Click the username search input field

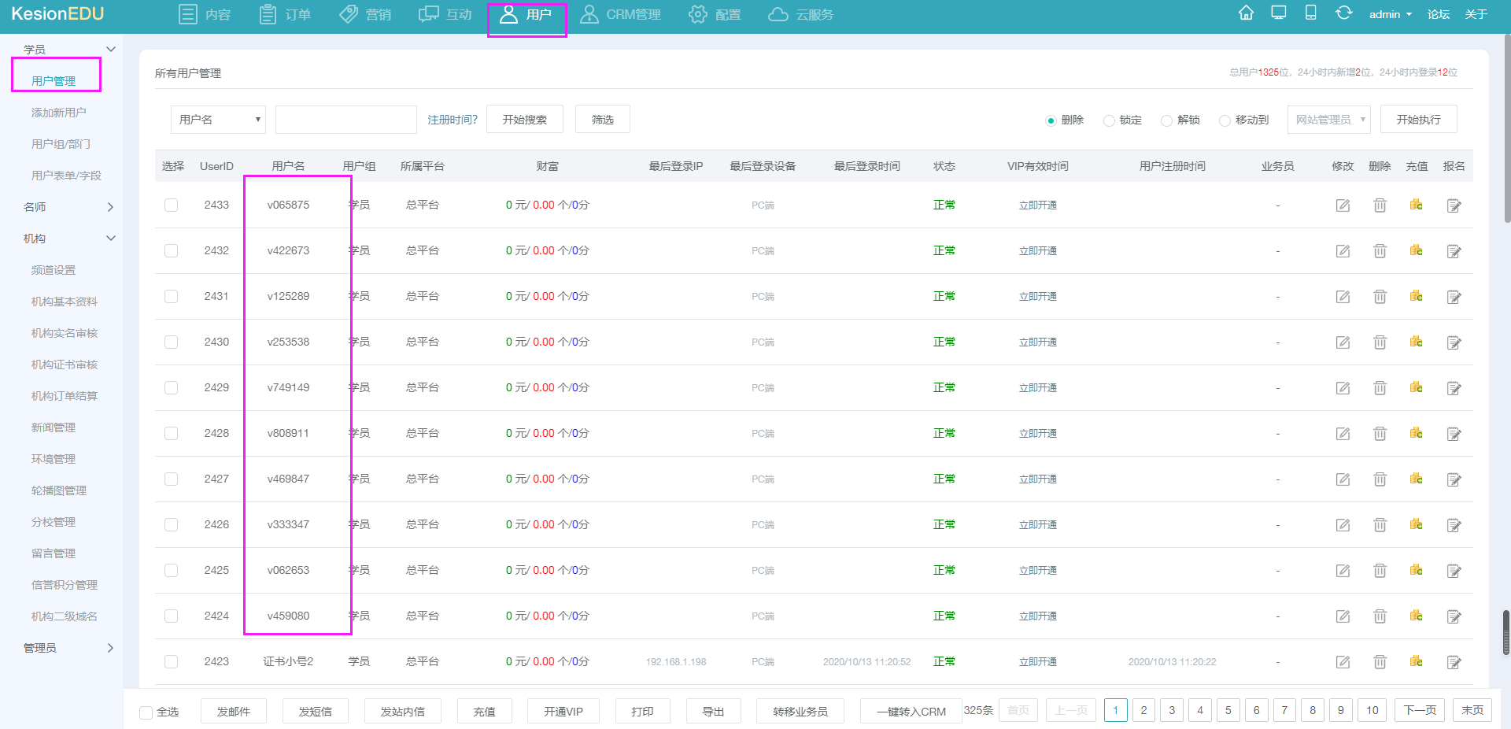(x=345, y=120)
